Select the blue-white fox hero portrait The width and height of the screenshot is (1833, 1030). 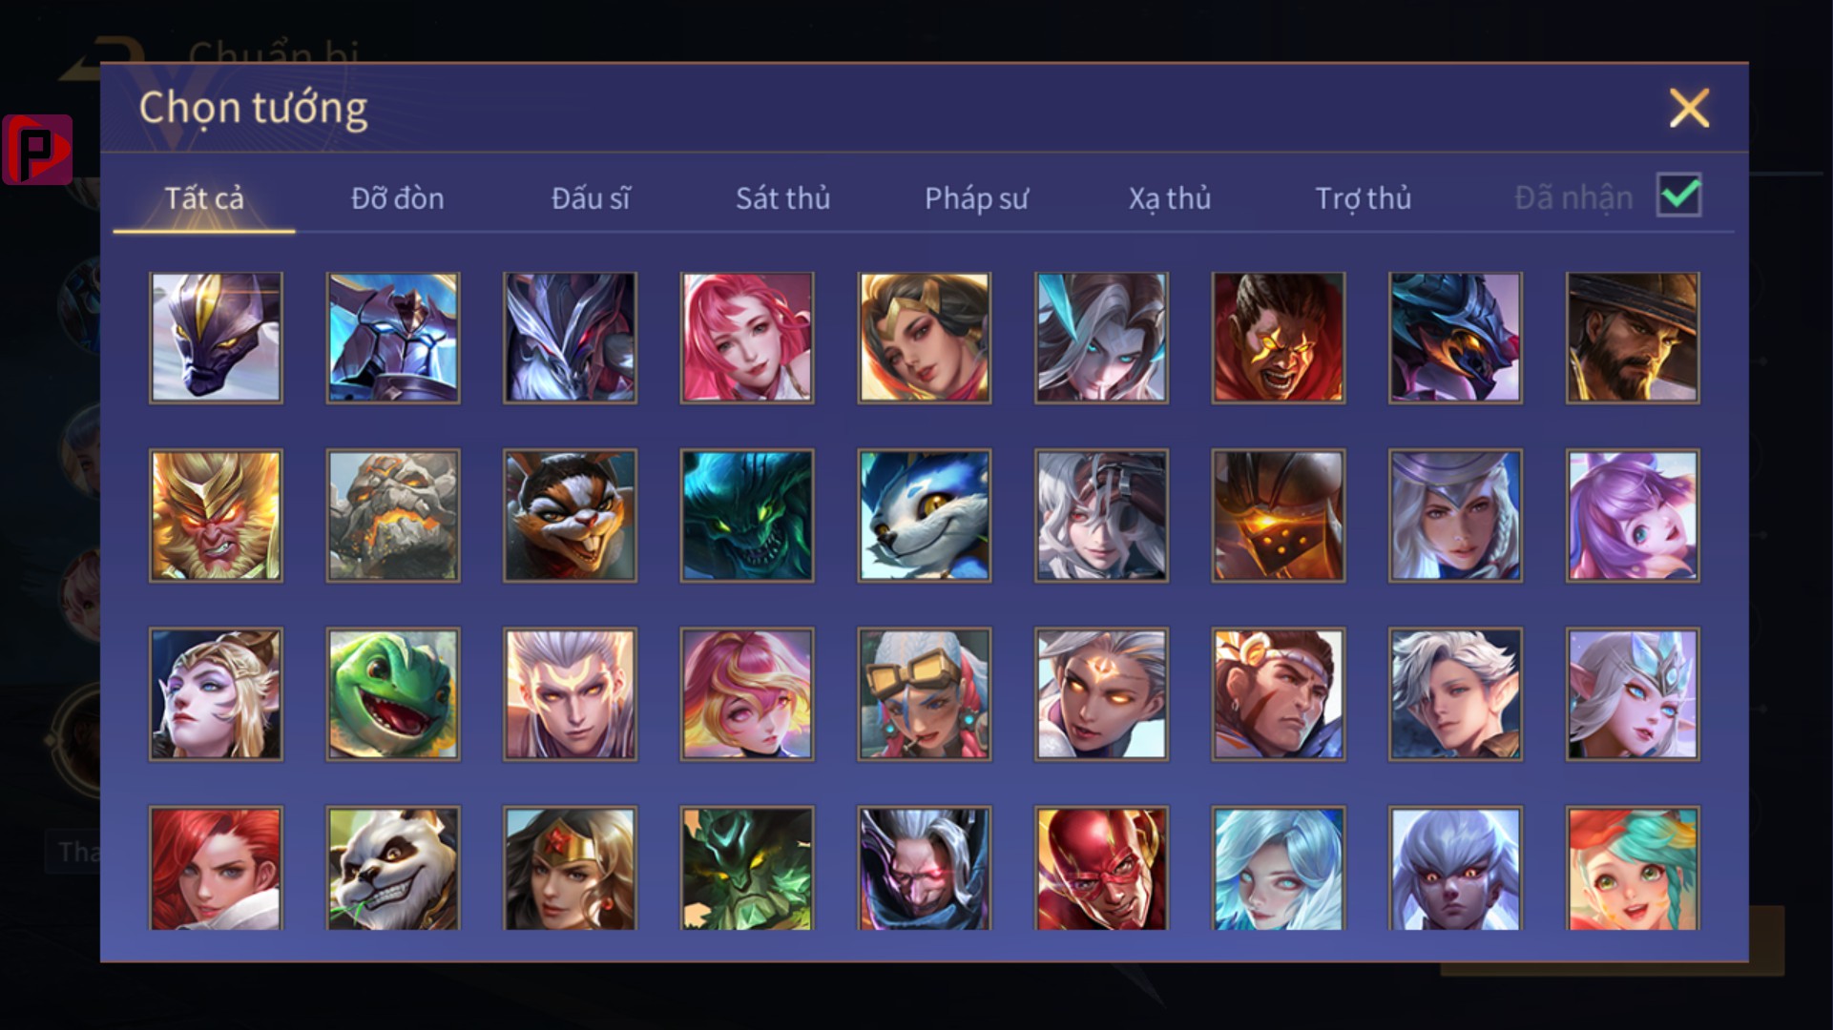924,515
